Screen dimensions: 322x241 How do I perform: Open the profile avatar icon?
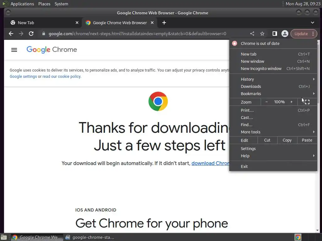pos(285,34)
